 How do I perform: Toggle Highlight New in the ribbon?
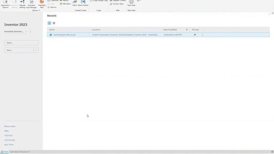point(42,3)
